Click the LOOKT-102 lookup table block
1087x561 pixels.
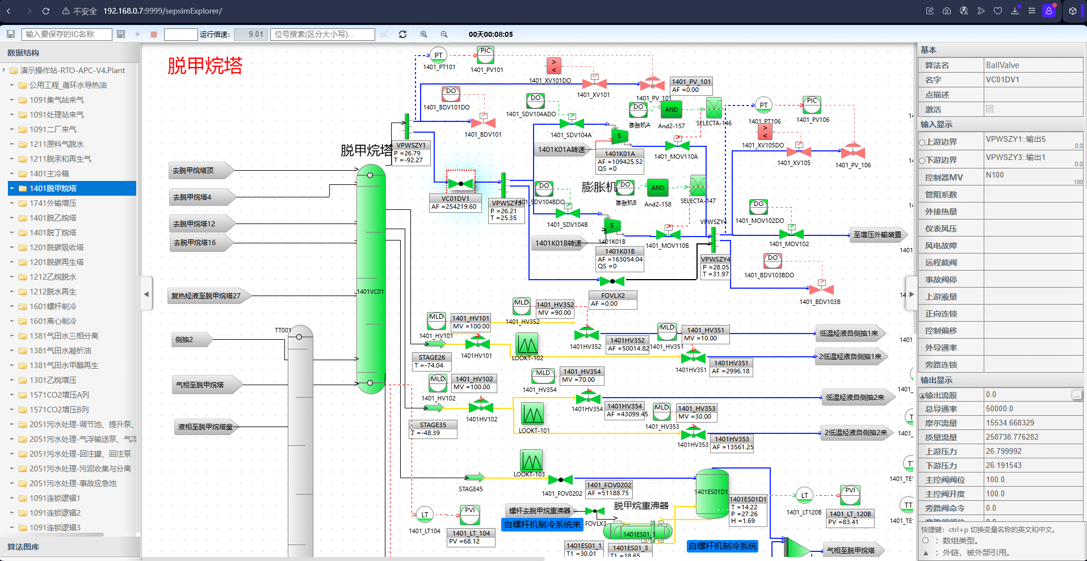tap(527, 344)
